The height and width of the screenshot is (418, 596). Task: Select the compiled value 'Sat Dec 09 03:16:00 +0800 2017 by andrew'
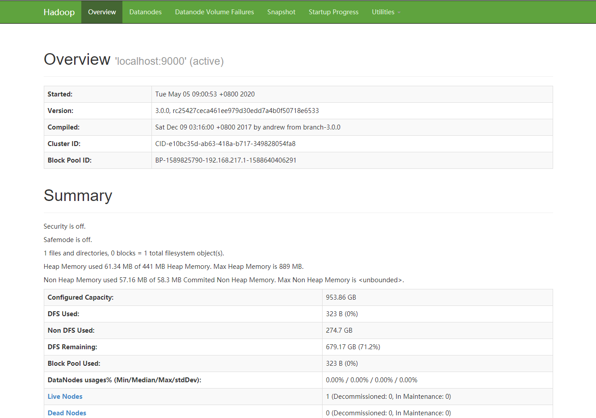[x=248, y=127]
